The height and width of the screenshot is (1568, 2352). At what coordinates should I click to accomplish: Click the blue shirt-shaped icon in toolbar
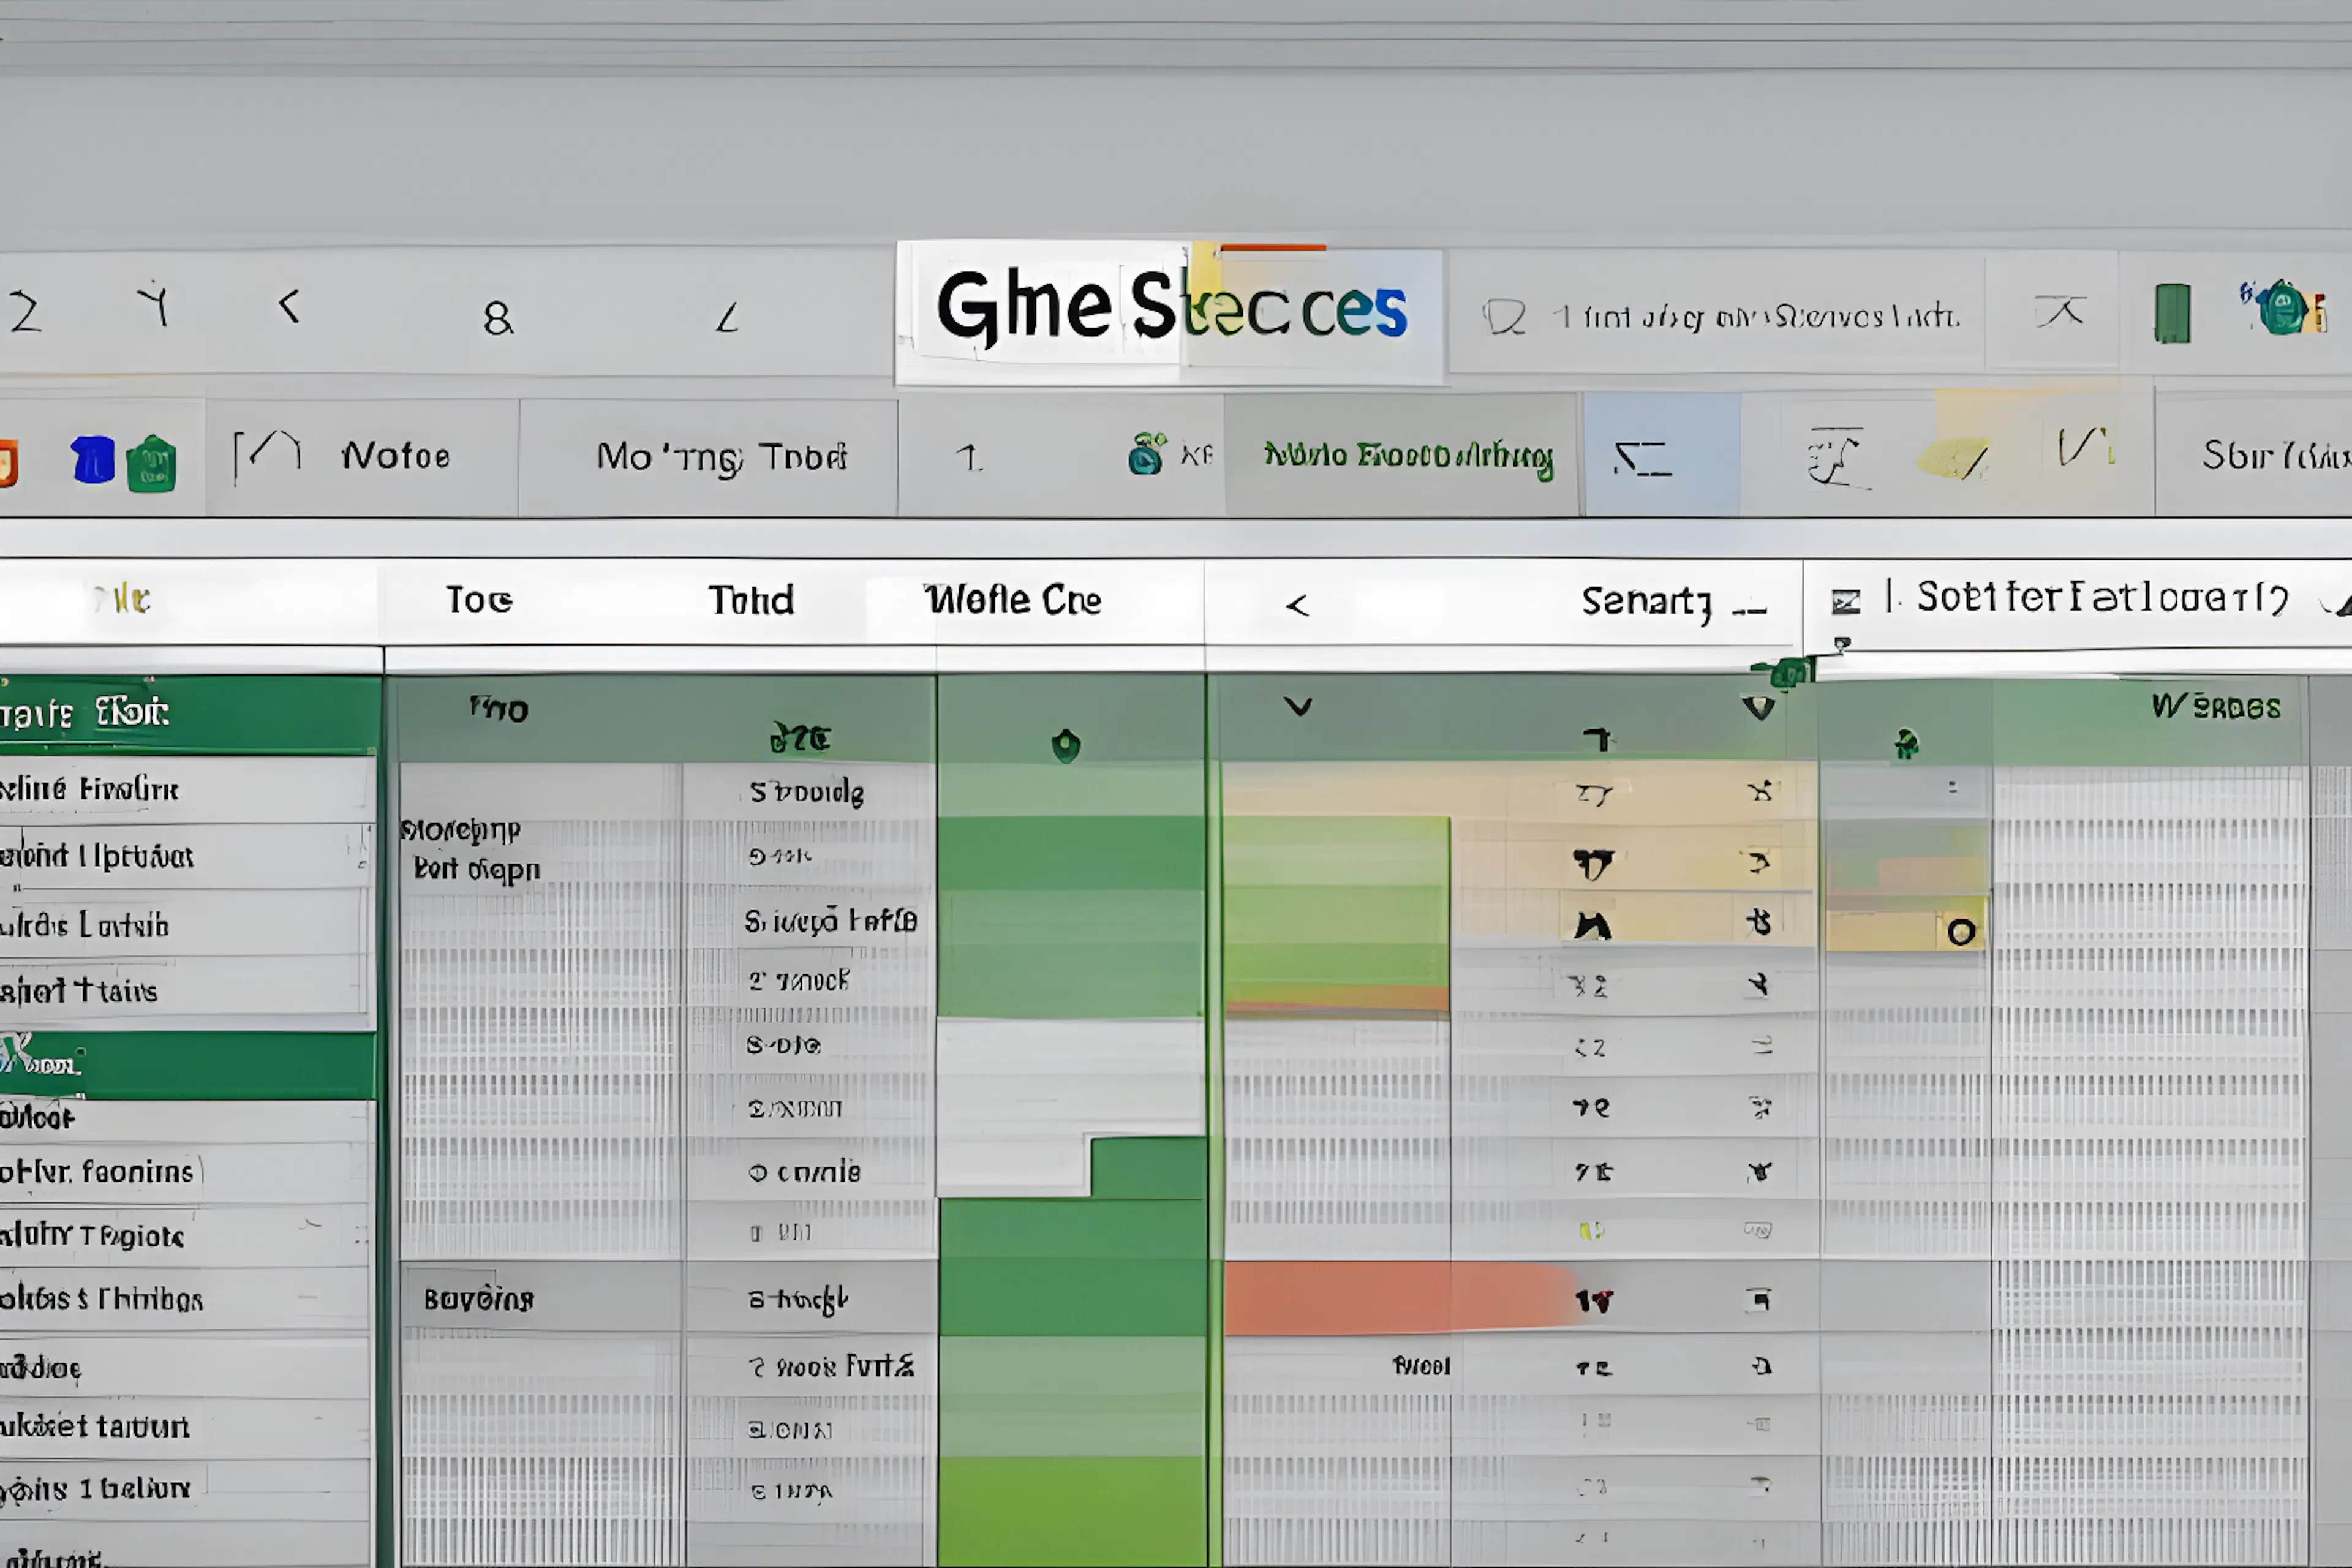[x=93, y=460]
